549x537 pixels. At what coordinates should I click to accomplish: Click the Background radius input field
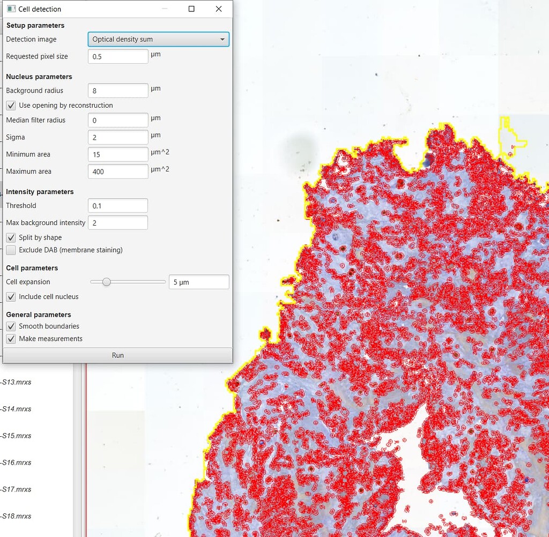tap(117, 90)
